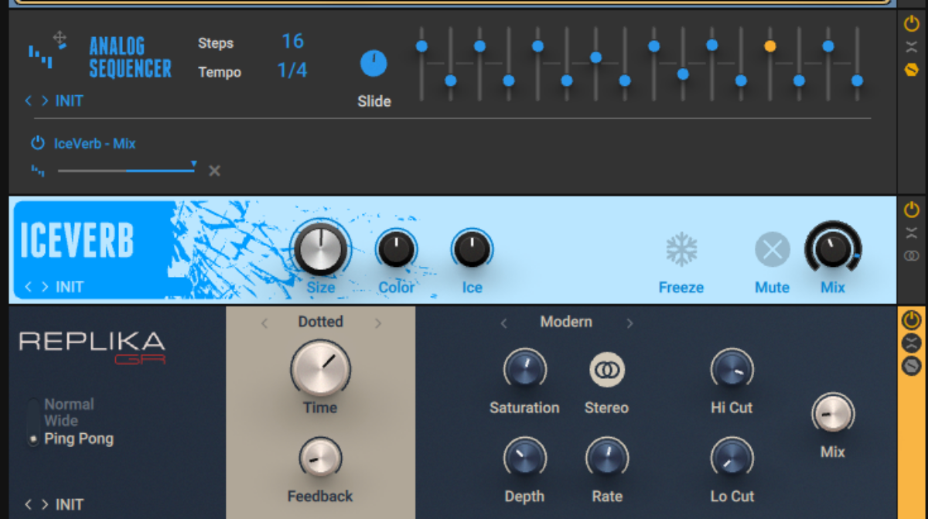The height and width of the screenshot is (519, 928).
Task: Open the Replika GR INIT preset name
Action: 69,504
